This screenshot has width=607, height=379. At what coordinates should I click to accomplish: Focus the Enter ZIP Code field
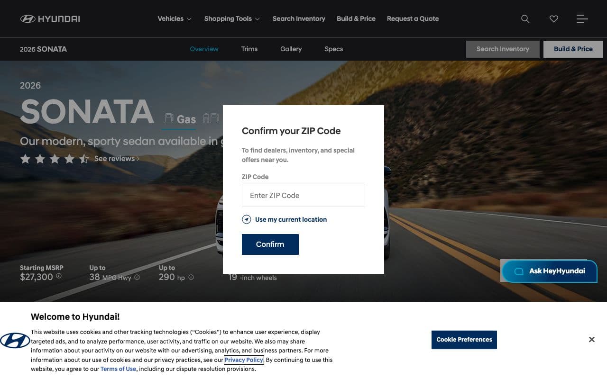(303, 195)
